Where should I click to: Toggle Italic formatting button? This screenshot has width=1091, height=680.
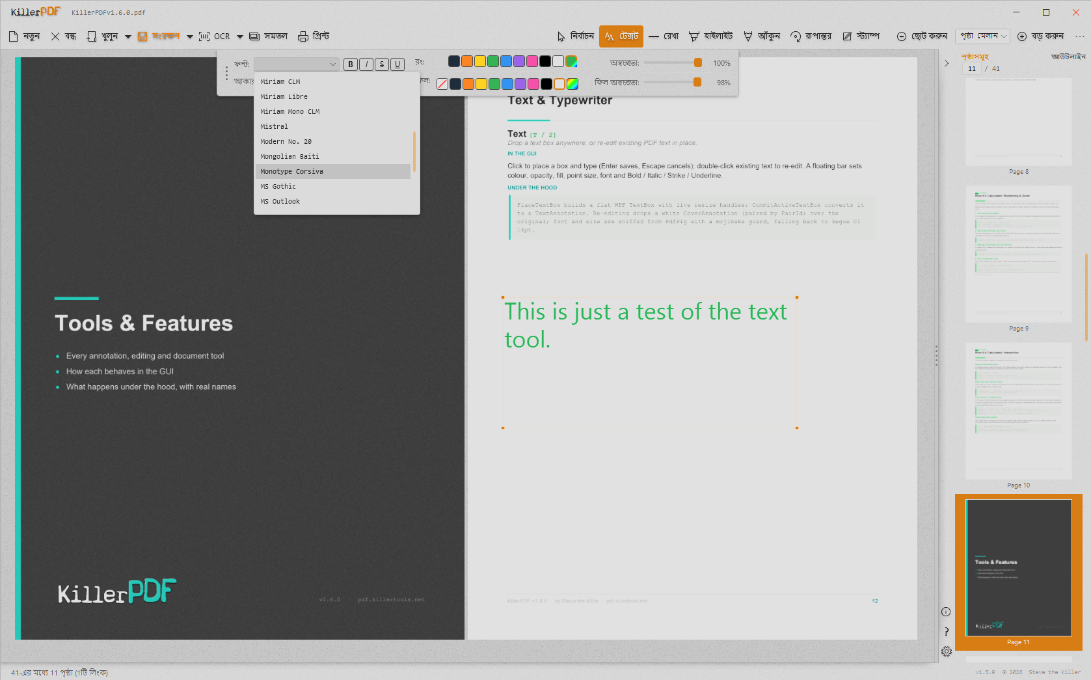[366, 64]
